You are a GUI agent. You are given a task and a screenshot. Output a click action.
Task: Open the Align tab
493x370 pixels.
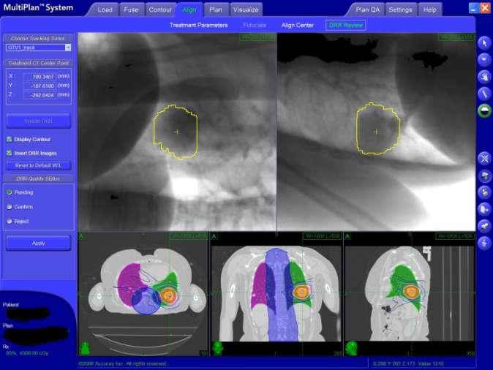(189, 10)
